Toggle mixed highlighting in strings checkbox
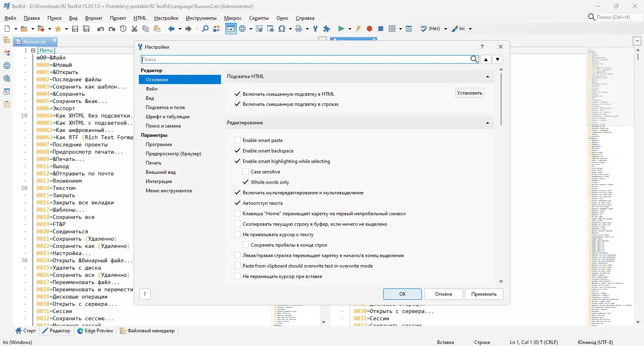 coord(237,104)
